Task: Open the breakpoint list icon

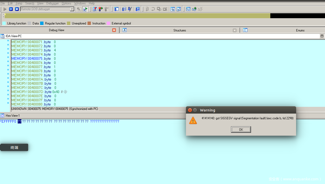Action: pyautogui.click(x=95, y=9)
